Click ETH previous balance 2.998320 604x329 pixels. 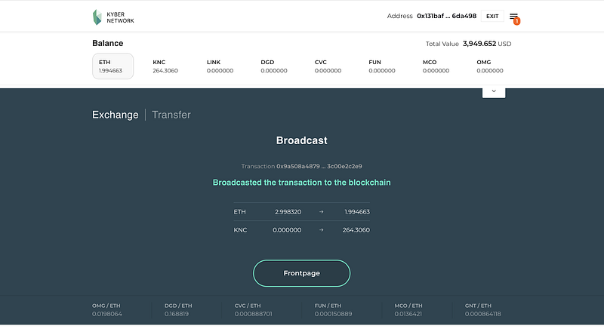coord(288,211)
